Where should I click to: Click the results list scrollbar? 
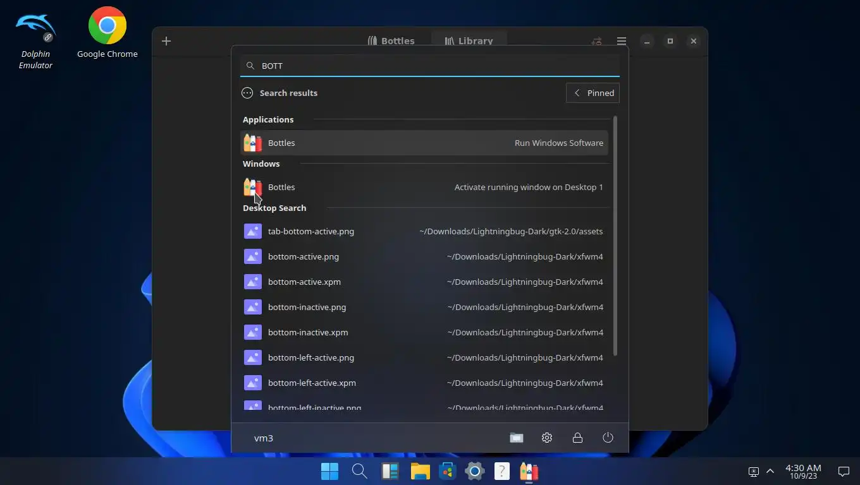(615, 236)
